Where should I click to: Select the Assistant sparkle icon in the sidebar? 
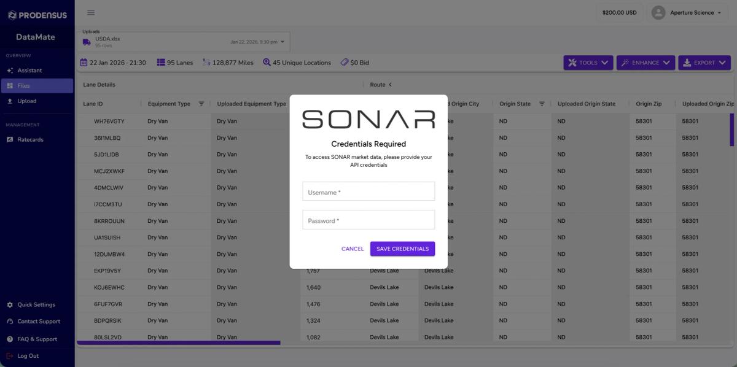click(9, 69)
